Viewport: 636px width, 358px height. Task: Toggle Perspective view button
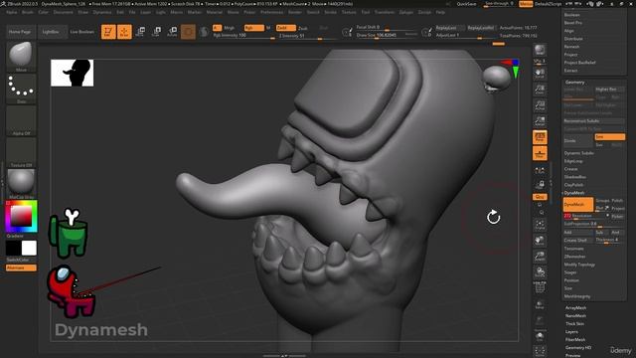click(x=540, y=137)
